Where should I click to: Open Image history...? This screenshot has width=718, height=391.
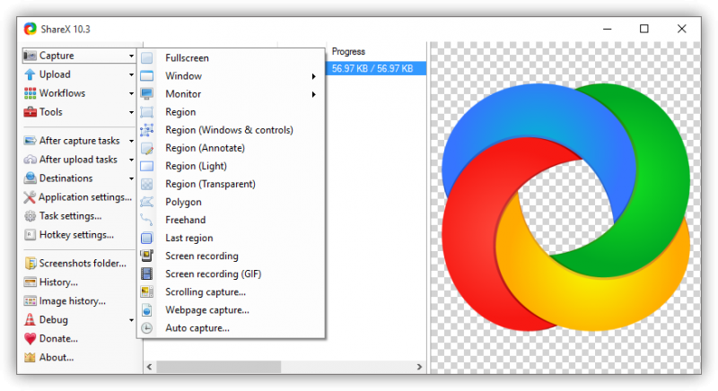pos(65,301)
